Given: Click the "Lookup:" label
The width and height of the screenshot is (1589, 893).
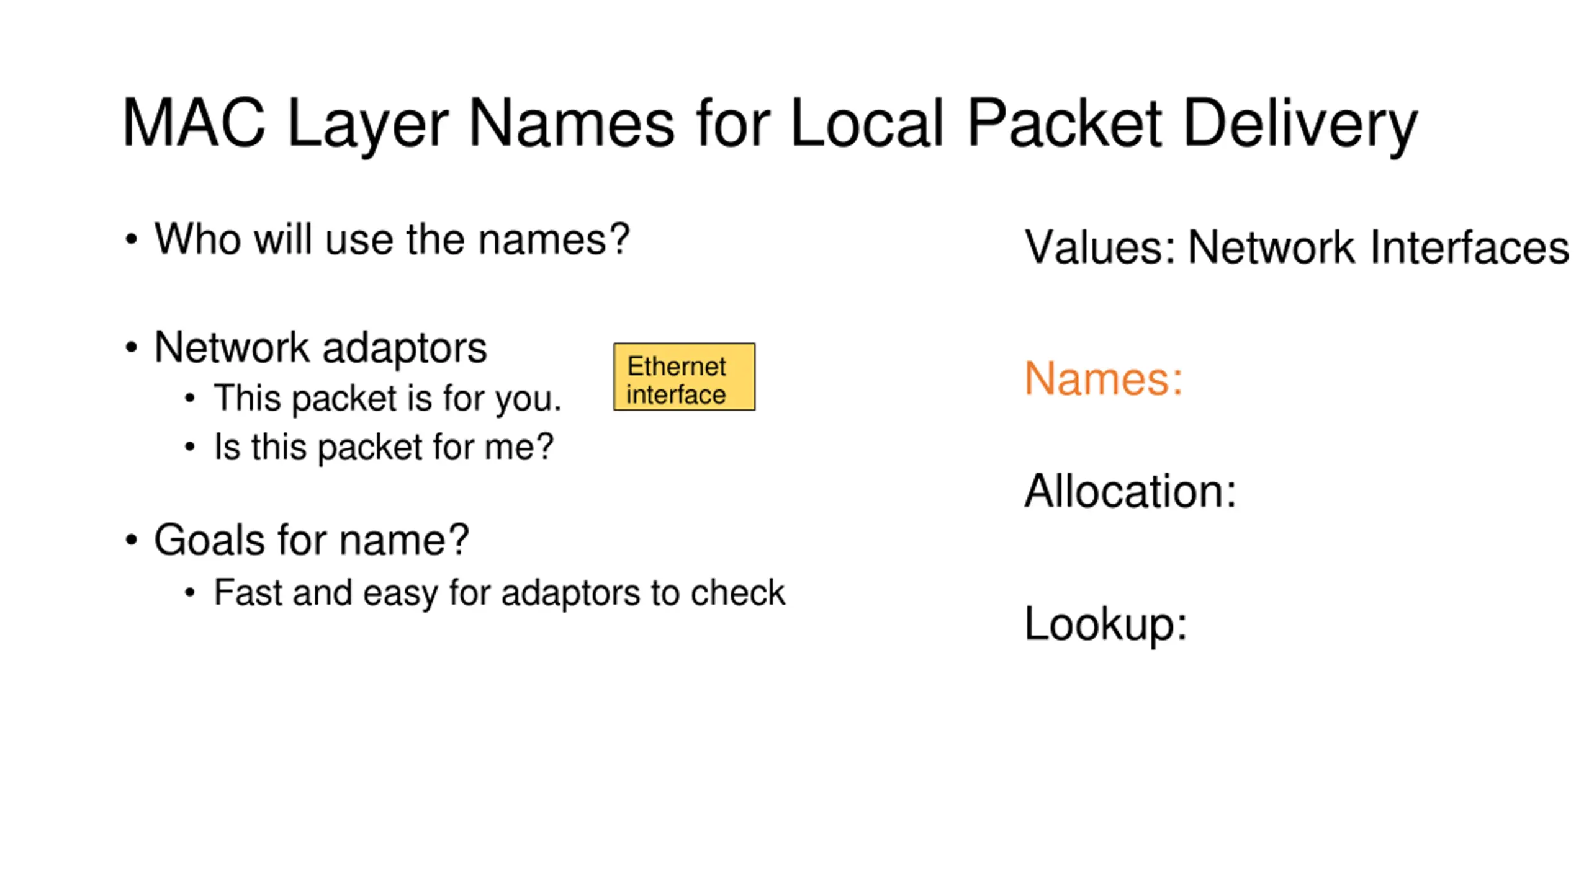Looking at the screenshot, I should pos(1105,625).
